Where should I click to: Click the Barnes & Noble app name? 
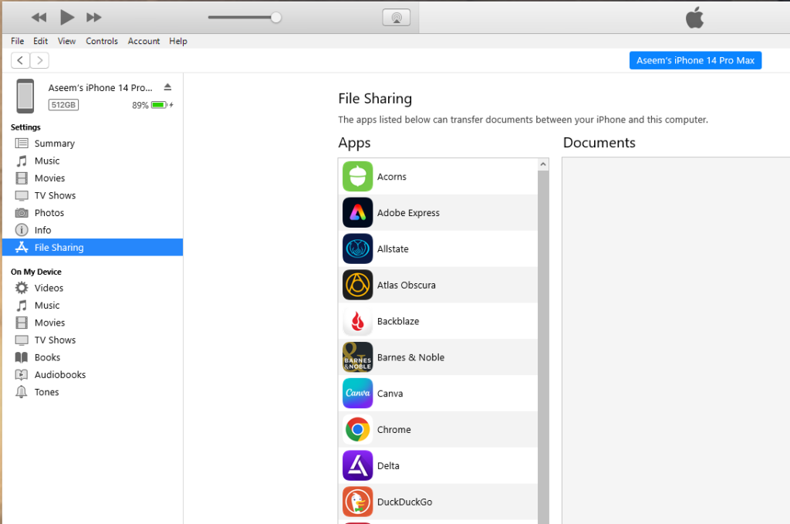click(x=410, y=357)
